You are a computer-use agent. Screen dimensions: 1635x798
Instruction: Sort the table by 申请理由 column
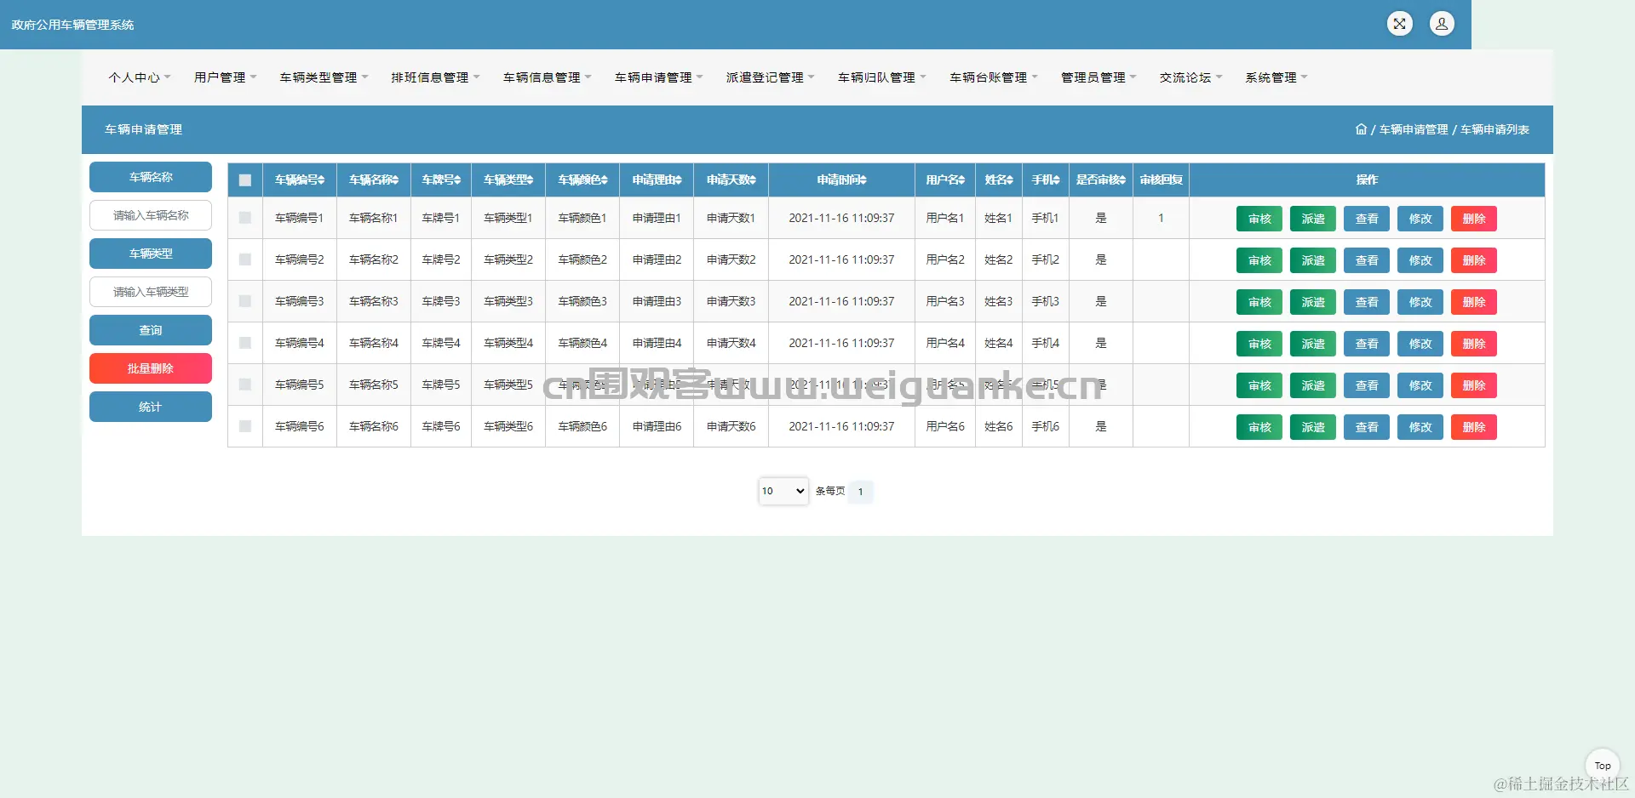[657, 180]
